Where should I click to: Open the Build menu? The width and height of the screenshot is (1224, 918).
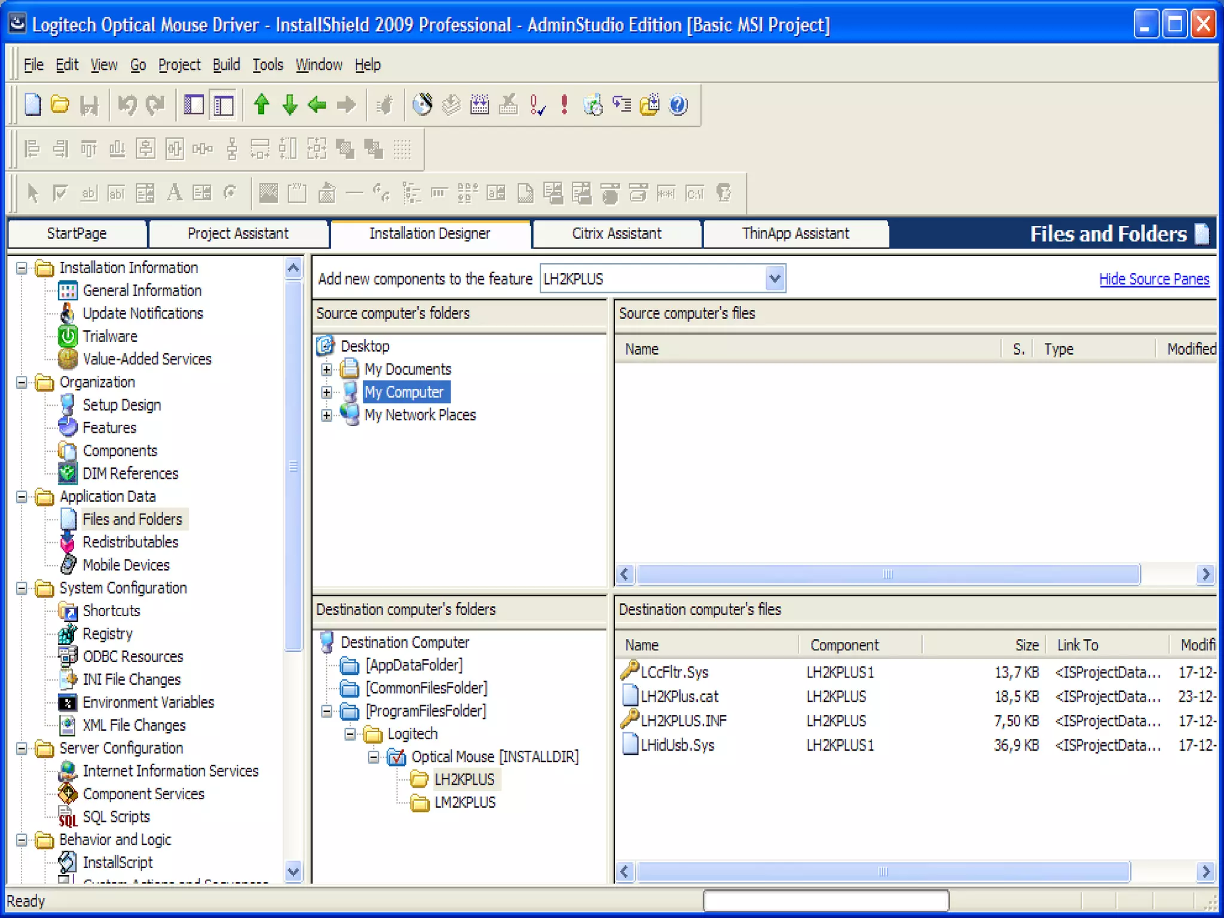pyautogui.click(x=227, y=65)
